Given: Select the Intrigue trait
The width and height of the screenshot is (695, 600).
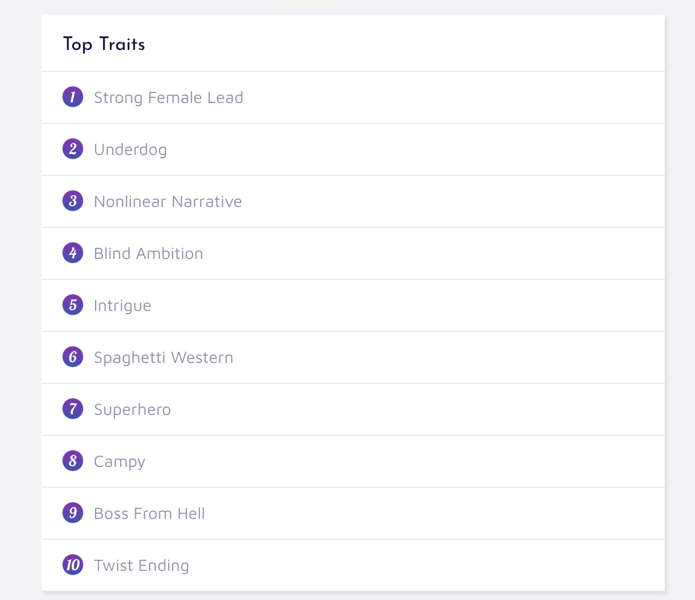Looking at the screenshot, I should 122,306.
